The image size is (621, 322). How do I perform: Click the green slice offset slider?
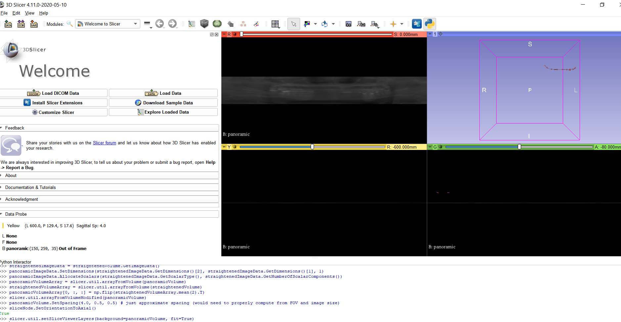(519, 147)
